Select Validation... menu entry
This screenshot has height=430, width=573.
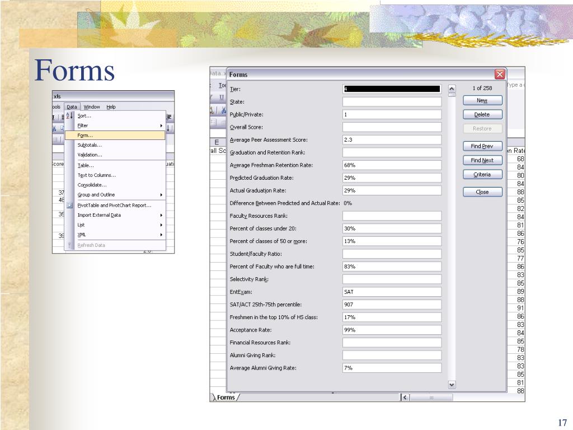click(x=115, y=155)
